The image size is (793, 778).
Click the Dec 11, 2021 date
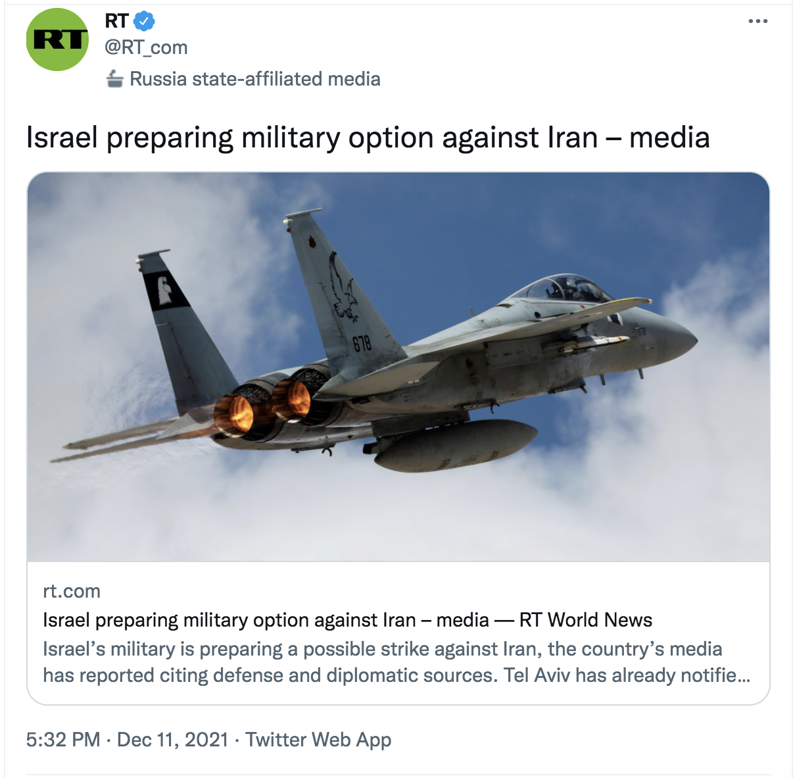coord(172,740)
